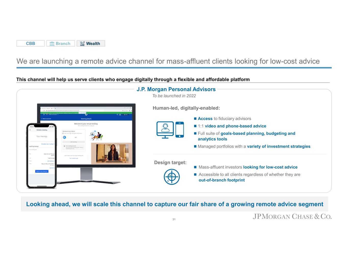Switch to the CBB tab

click(31, 44)
